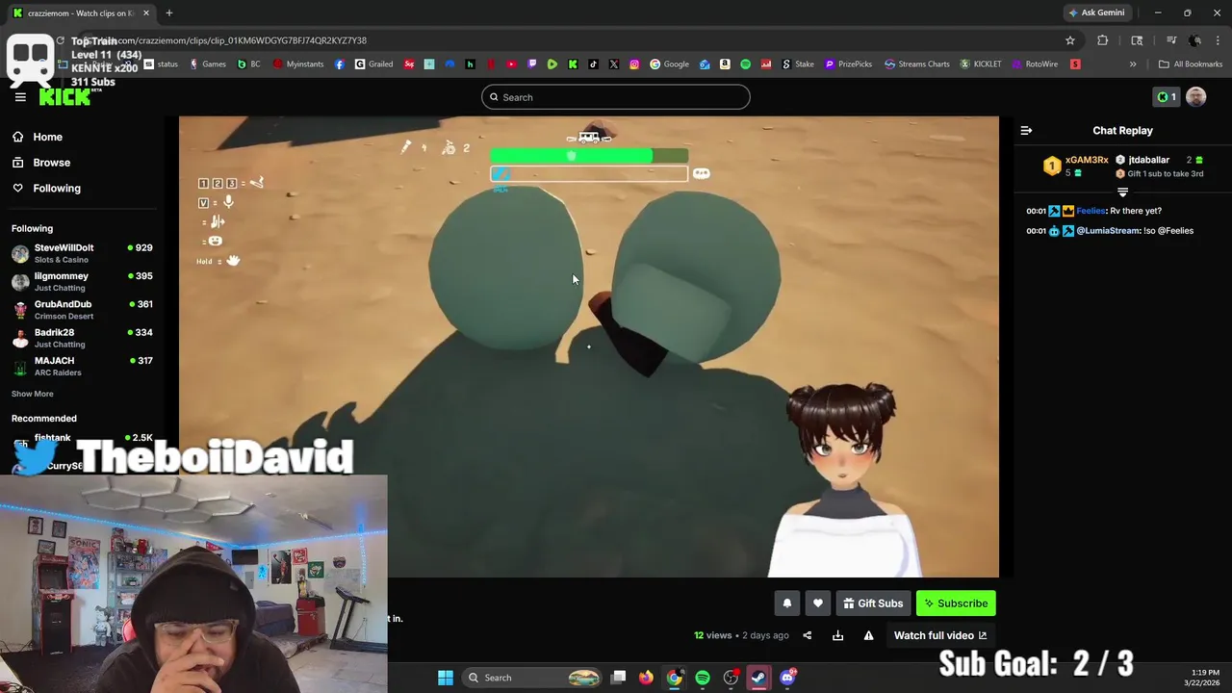Screen dimensions: 1232x693
Task: Open TikTok bookmark icon
Action: pyautogui.click(x=593, y=64)
